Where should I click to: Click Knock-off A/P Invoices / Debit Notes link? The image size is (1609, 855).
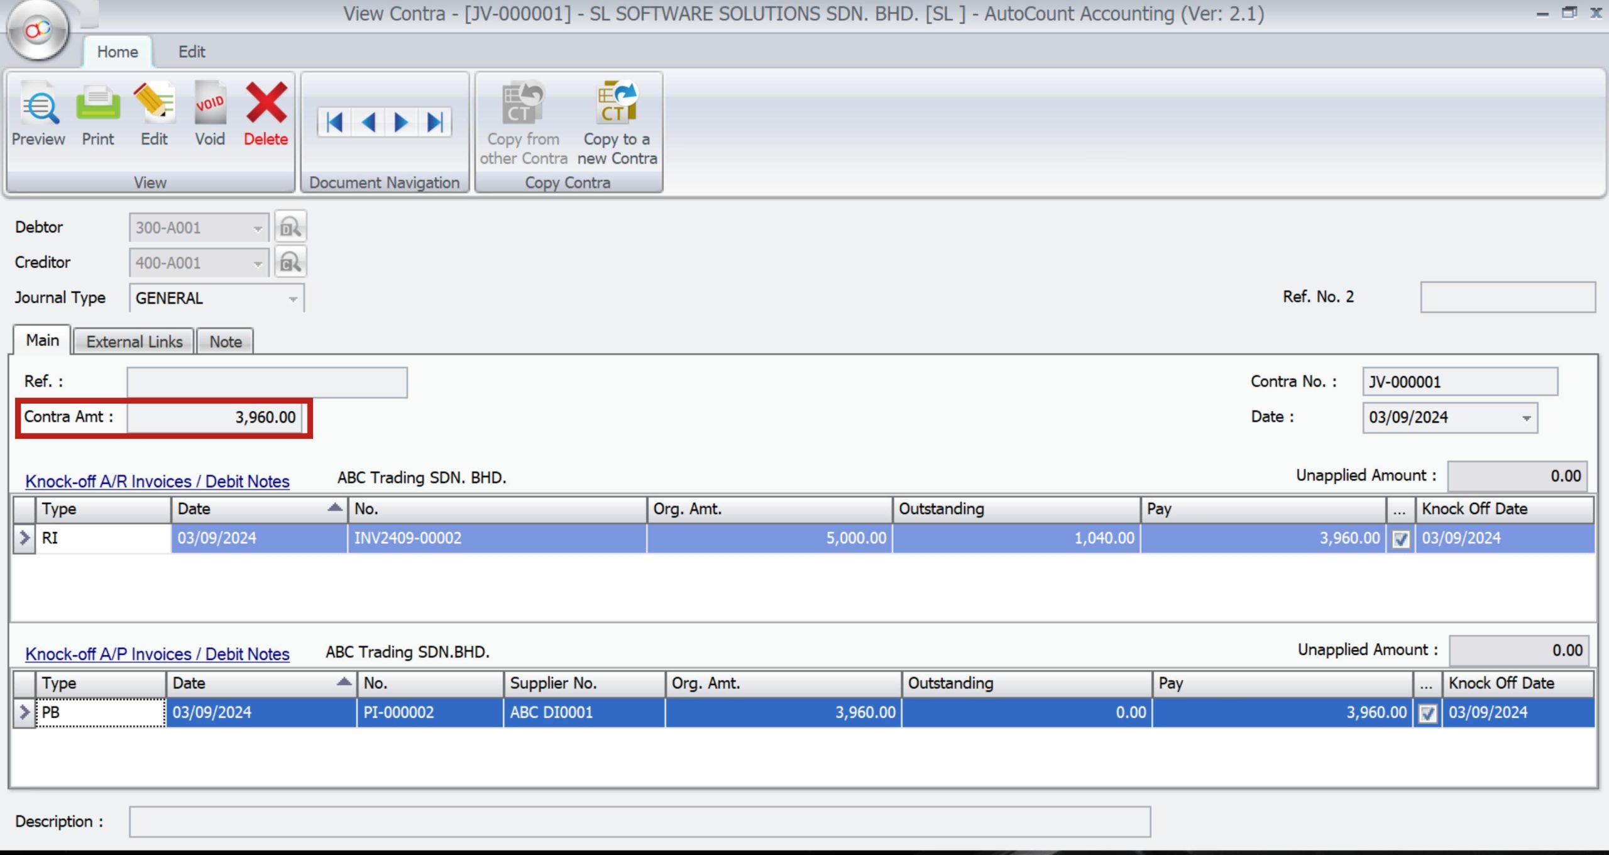coord(157,654)
